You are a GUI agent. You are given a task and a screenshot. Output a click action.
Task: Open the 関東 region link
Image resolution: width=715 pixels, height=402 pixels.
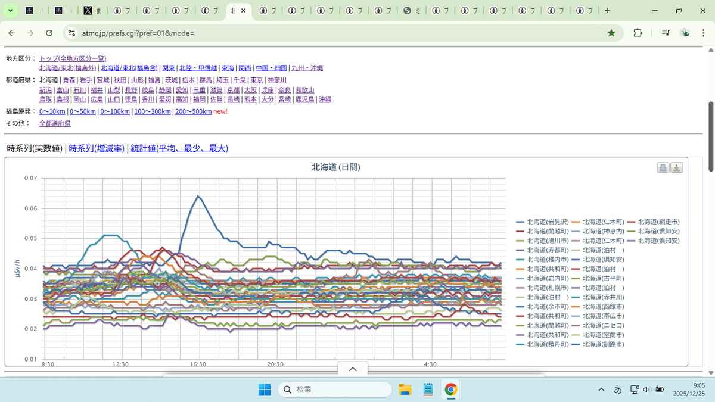tap(169, 68)
